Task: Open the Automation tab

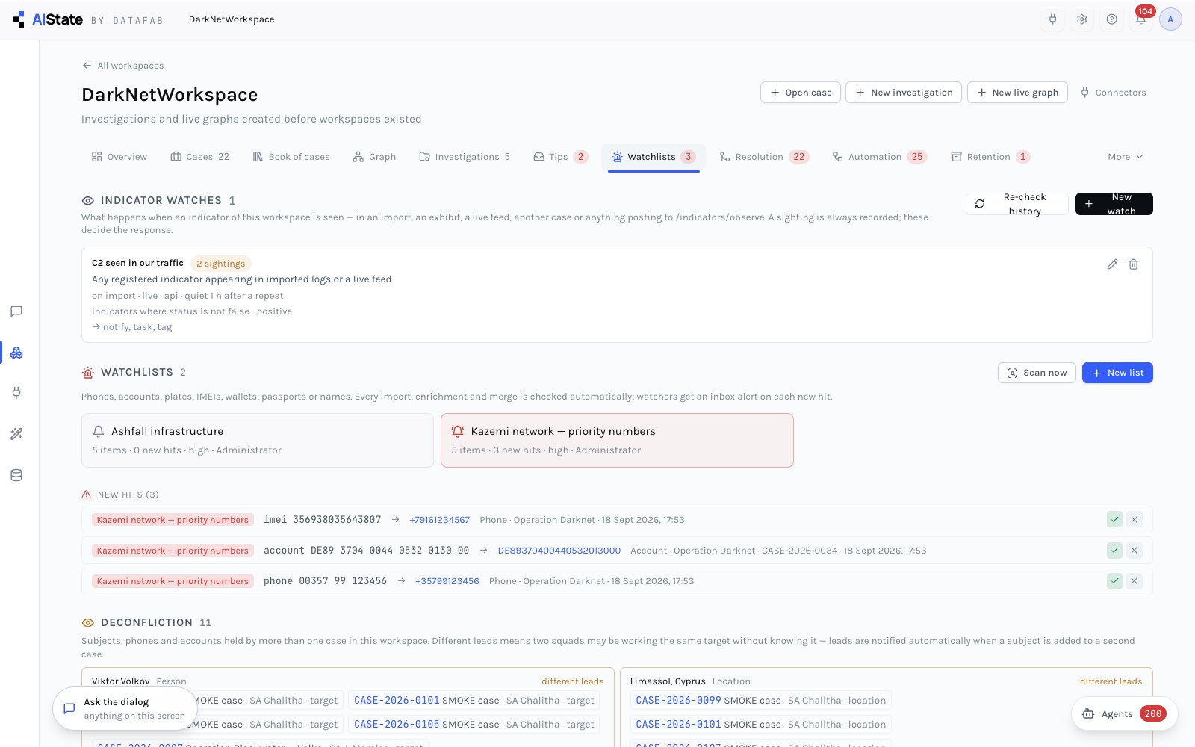Action: point(880,157)
